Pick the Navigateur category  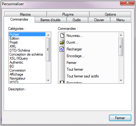pos(27,78)
